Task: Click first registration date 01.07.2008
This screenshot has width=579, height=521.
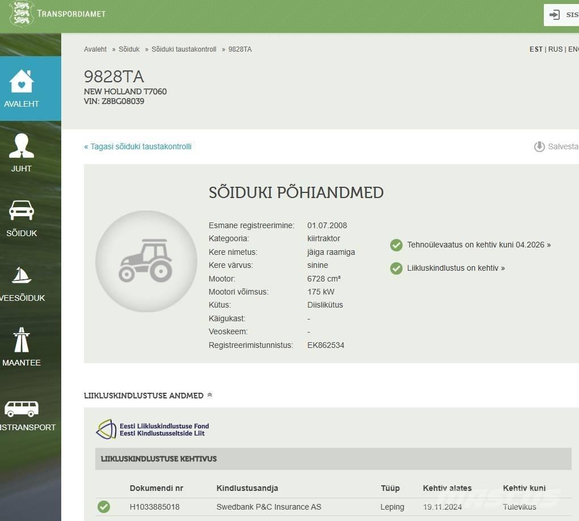Action: [327, 225]
